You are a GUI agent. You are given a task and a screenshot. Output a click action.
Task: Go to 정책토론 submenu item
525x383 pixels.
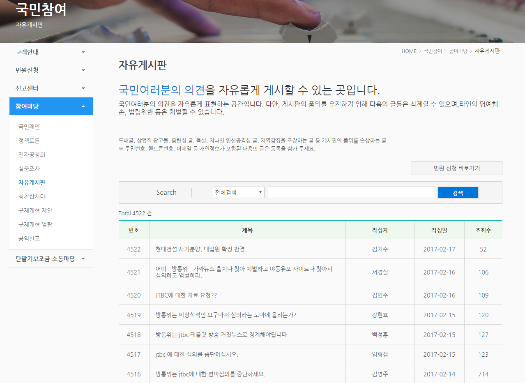pyautogui.click(x=29, y=141)
